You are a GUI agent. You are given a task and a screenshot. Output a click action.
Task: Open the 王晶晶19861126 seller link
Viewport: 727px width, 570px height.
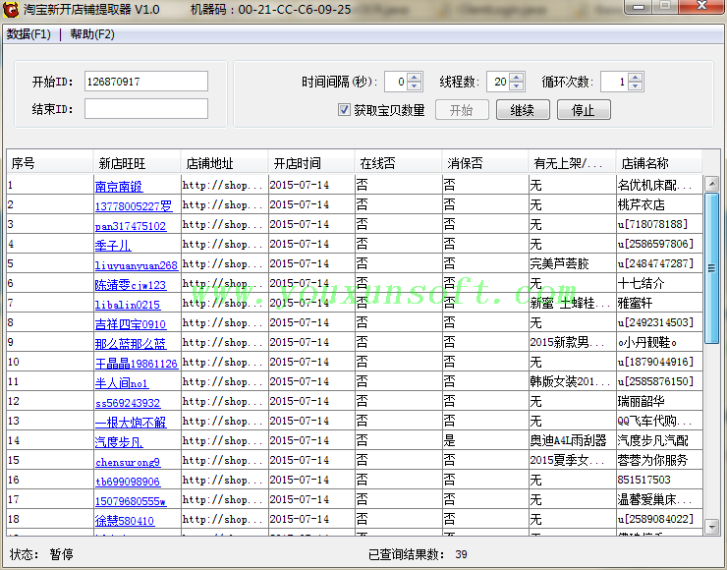pyautogui.click(x=137, y=364)
